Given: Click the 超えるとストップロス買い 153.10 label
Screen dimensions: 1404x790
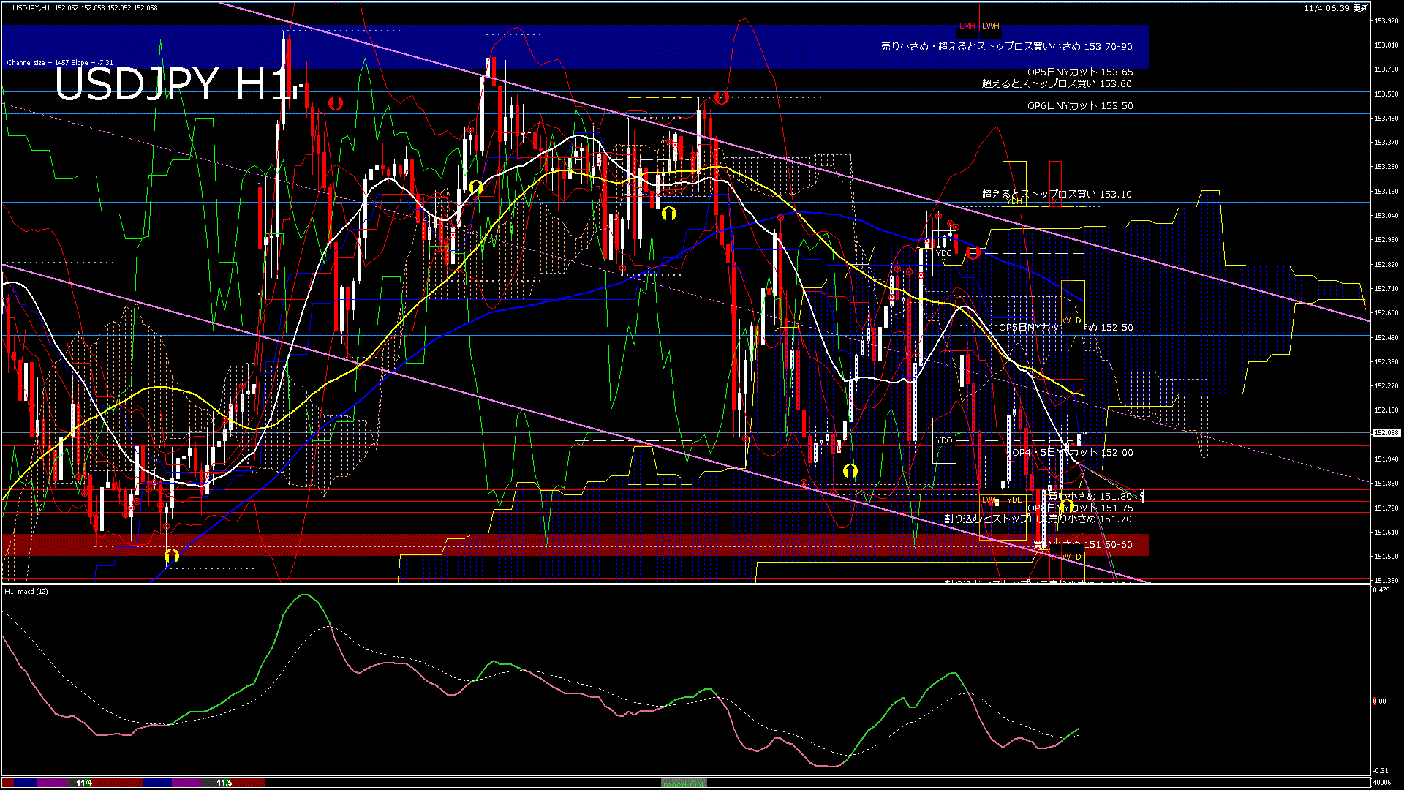Looking at the screenshot, I should coord(1056,195).
